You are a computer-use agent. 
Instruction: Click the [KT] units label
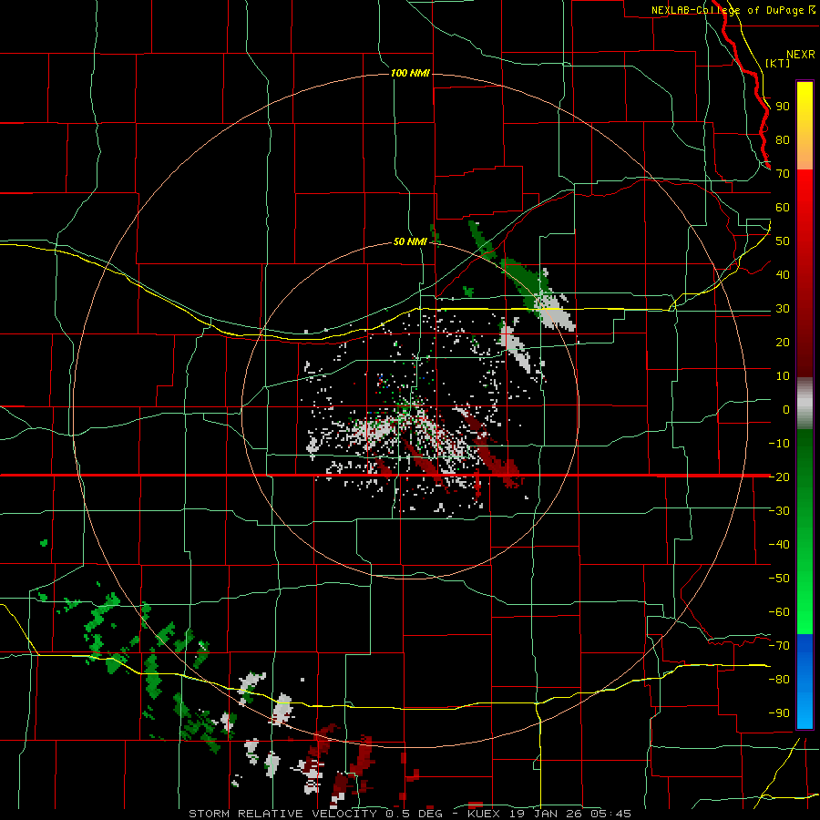pos(778,63)
